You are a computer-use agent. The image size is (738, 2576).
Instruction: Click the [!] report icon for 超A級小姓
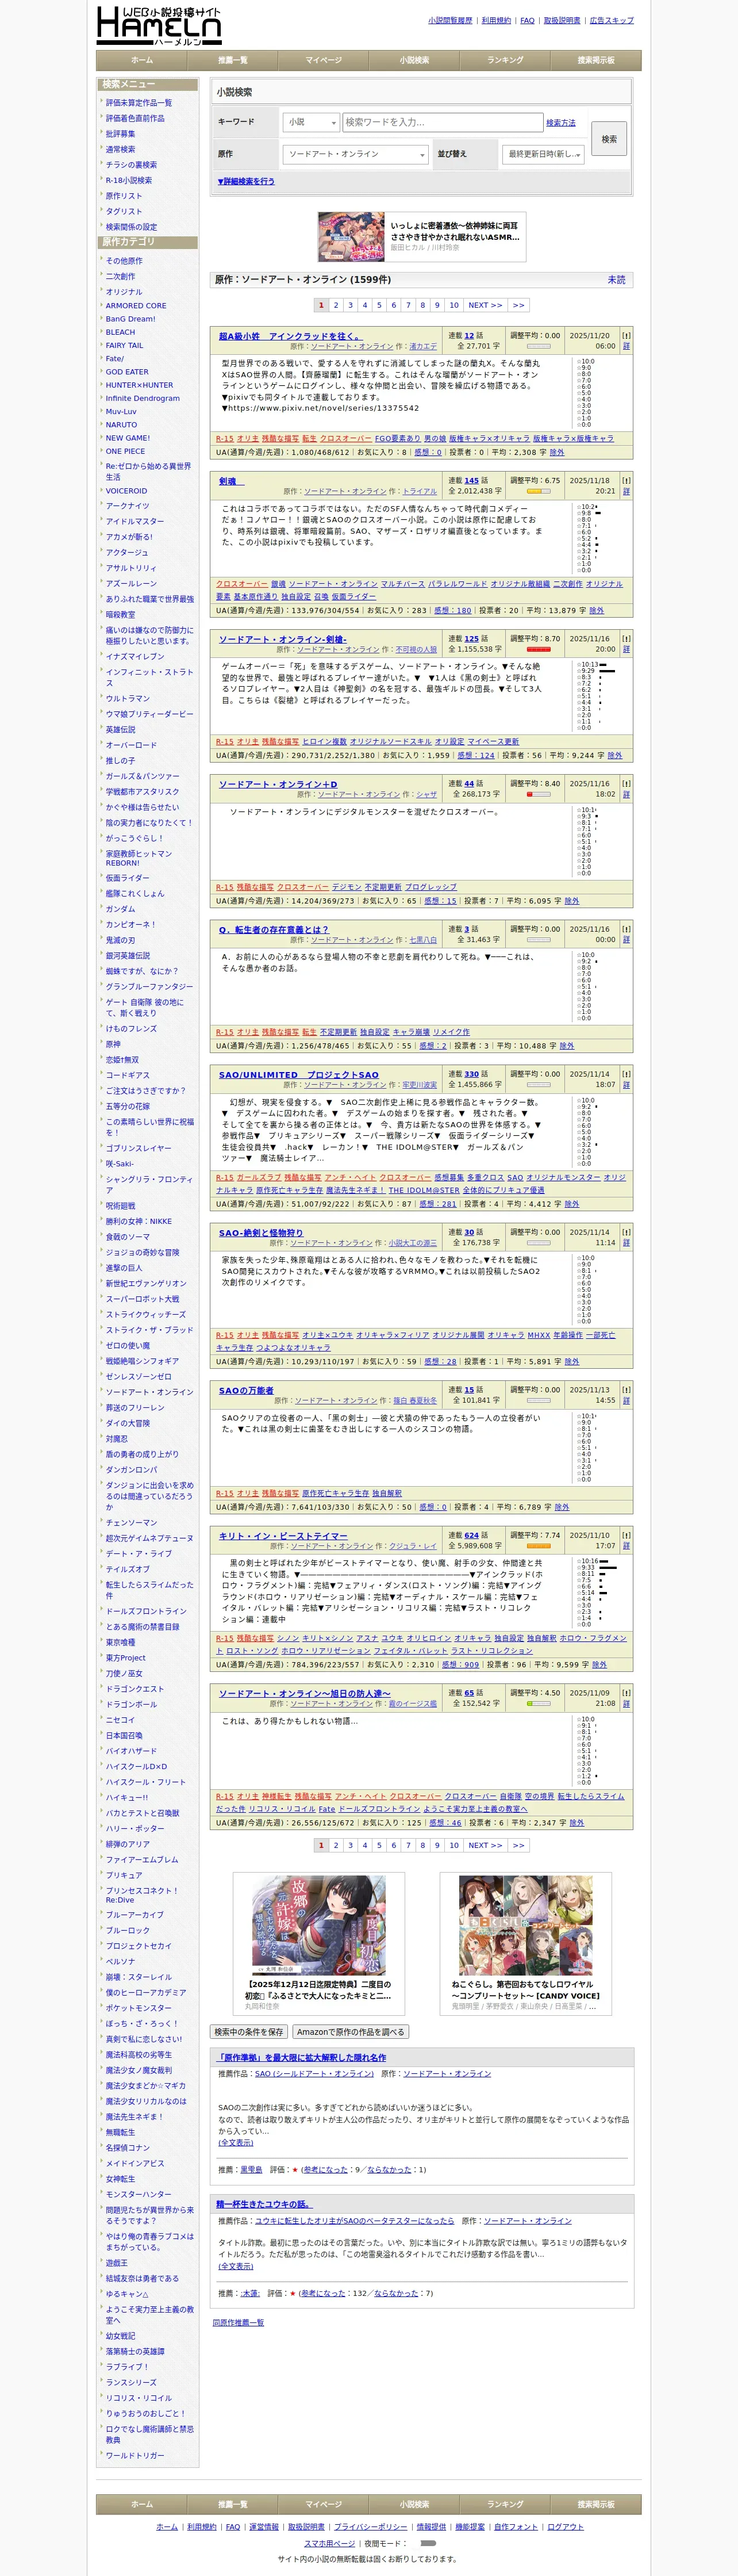click(626, 336)
